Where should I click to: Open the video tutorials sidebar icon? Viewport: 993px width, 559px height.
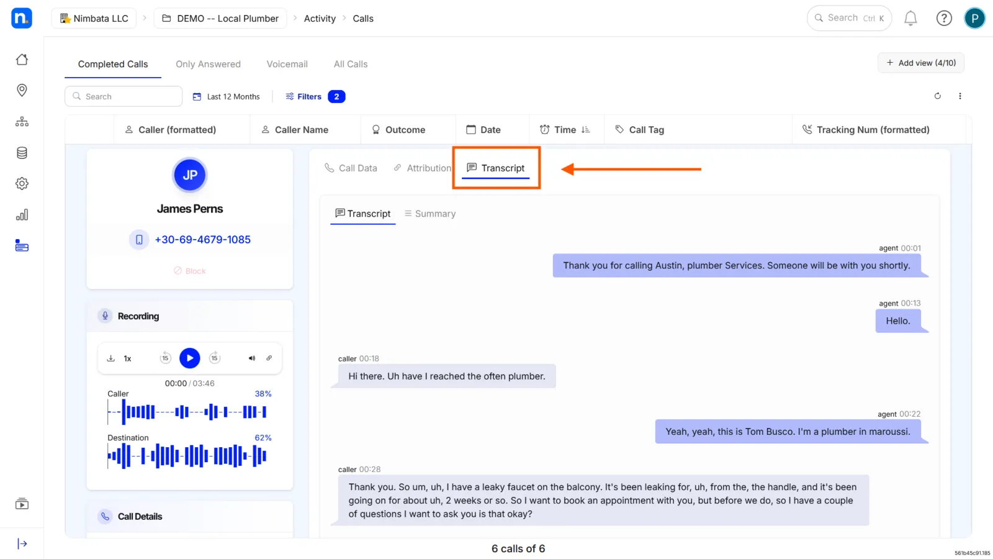[22, 504]
